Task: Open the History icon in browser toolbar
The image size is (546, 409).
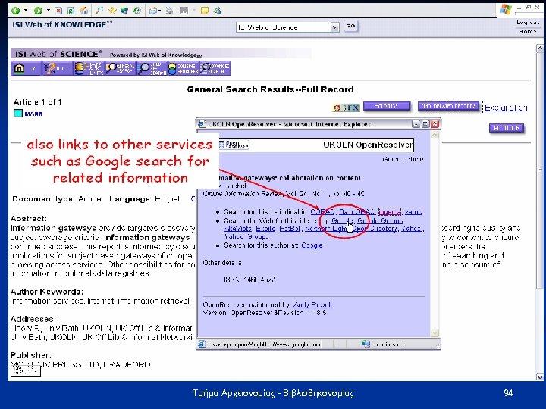Action: (137, 11)
